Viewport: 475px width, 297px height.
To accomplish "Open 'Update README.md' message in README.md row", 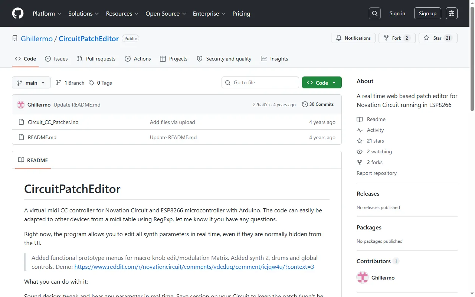I will [x=173, y=137].
